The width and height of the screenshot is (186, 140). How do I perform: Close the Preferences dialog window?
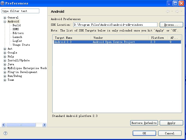[182, 3]
